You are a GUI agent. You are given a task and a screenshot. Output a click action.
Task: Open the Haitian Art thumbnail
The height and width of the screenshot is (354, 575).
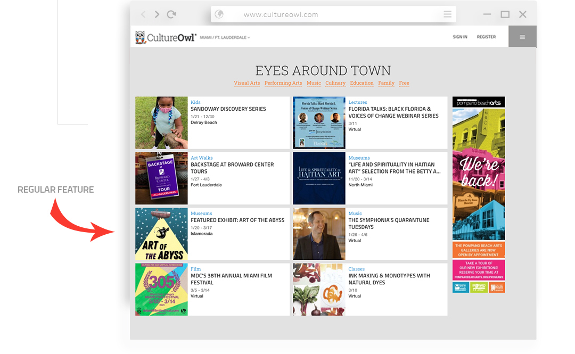pos(319,178)
